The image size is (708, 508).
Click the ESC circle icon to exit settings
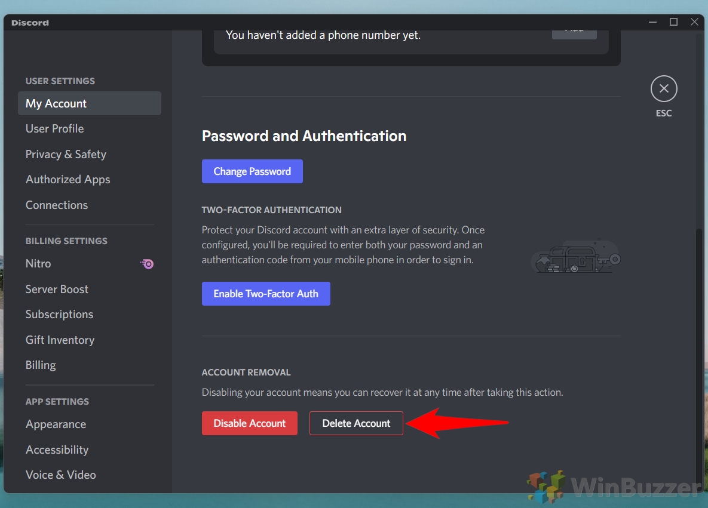click(x=664, y=88)
